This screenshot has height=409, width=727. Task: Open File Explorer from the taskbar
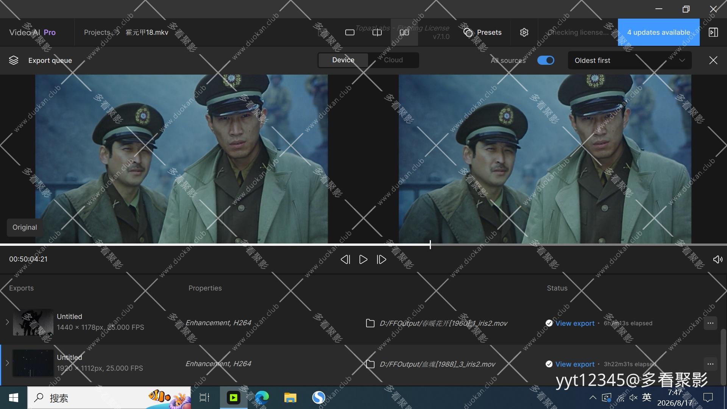click(290, 398)
